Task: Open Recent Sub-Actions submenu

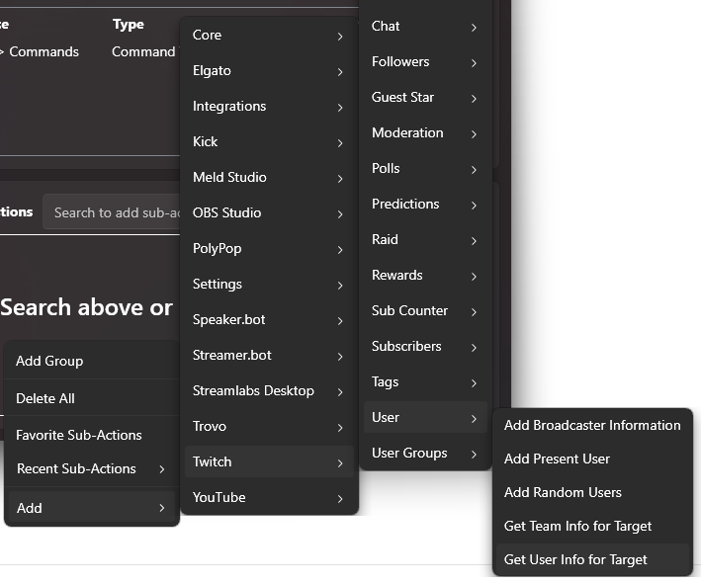Action: (92, 468)
